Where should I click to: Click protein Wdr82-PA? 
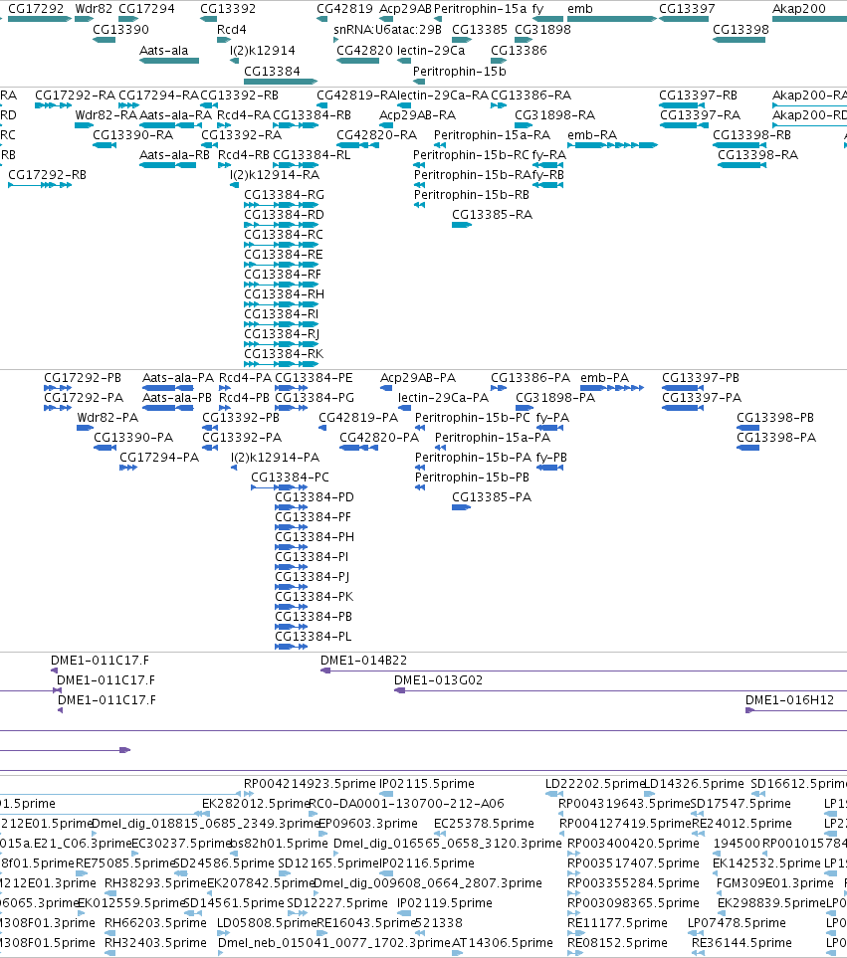[x=85, y=428]
